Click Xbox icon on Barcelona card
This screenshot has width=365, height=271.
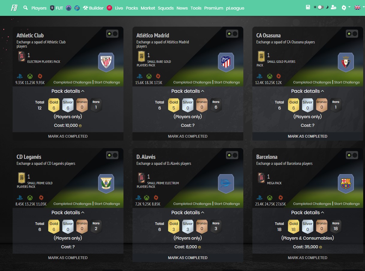(x=270, y=198)
